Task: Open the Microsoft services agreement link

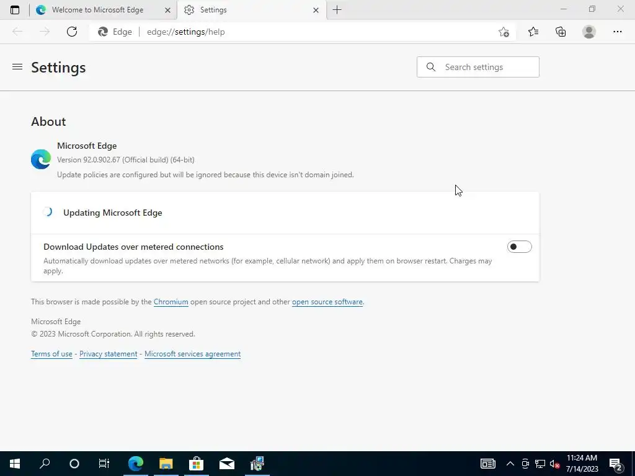Action: coord(192,354)
